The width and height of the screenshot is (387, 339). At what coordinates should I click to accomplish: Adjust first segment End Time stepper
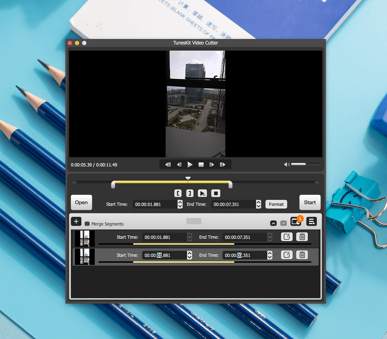(270, 237)
